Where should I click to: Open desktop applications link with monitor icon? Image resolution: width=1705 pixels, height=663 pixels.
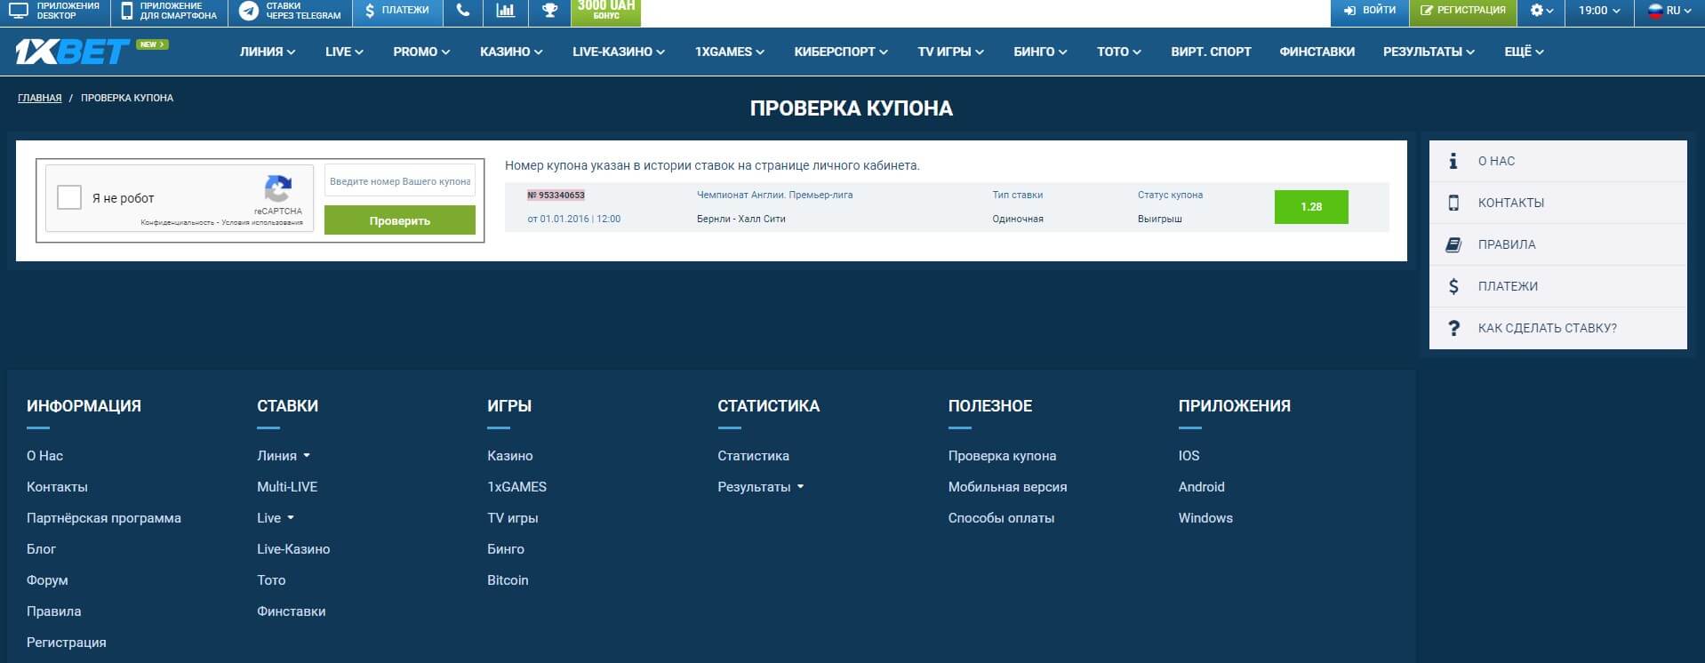(x=55, y=11)
